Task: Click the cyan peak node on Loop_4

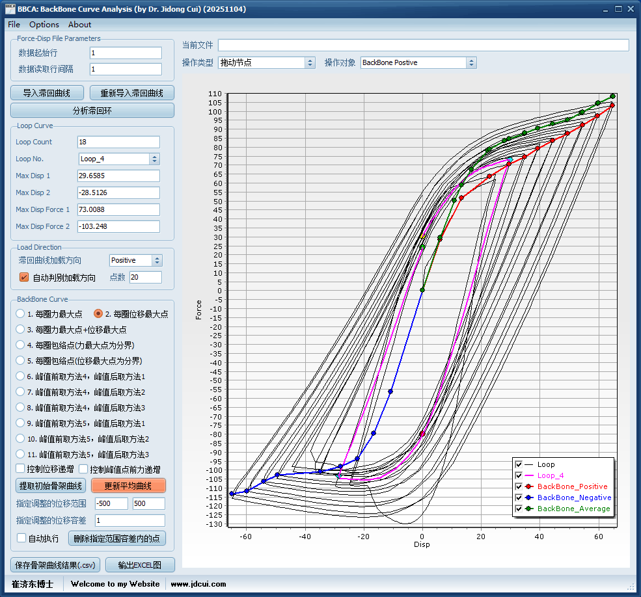Action: (510, 159)
